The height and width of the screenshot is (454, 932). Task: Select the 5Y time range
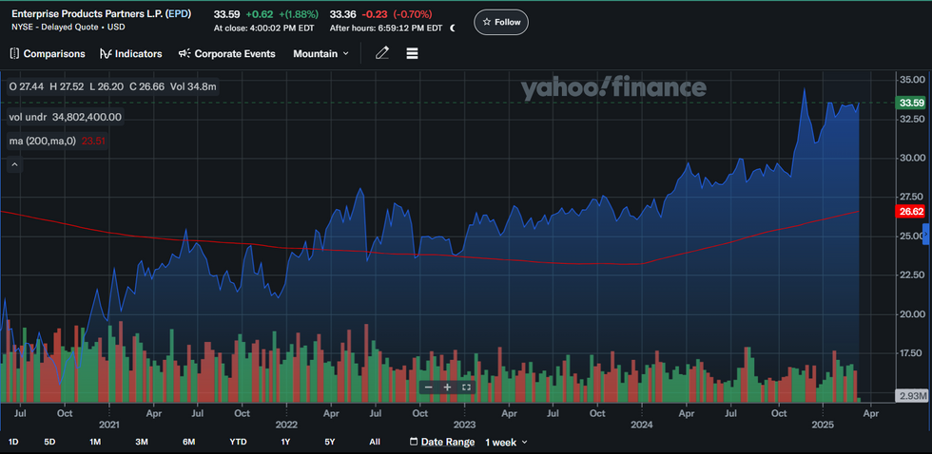click(x=329, y=443)
